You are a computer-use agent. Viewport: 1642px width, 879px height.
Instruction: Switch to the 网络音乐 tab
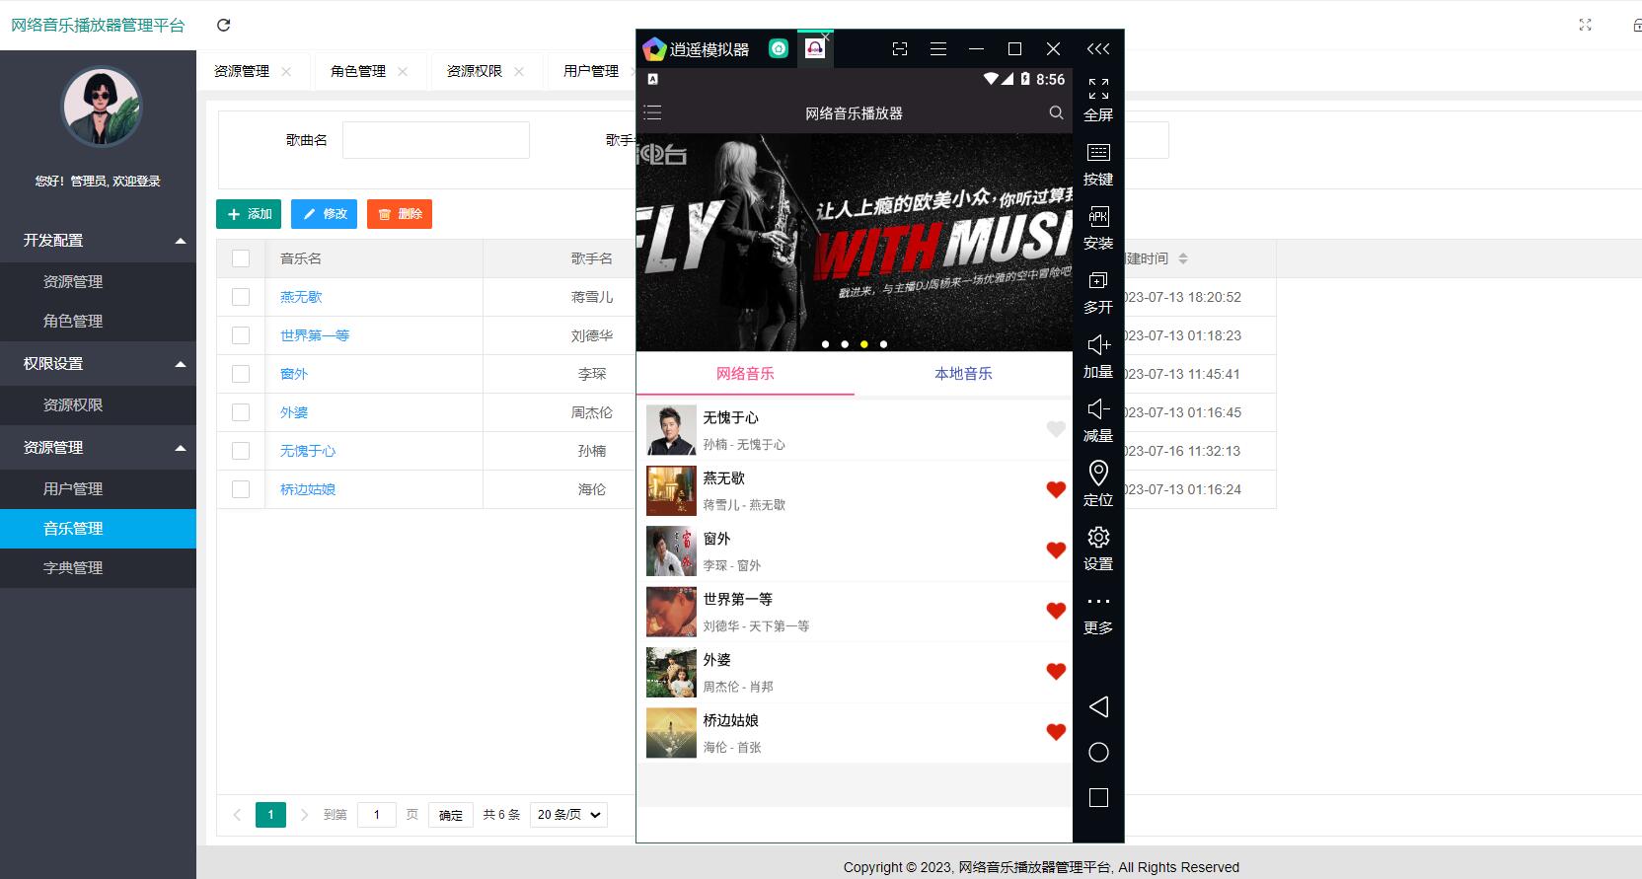click(x=745, y=374)
